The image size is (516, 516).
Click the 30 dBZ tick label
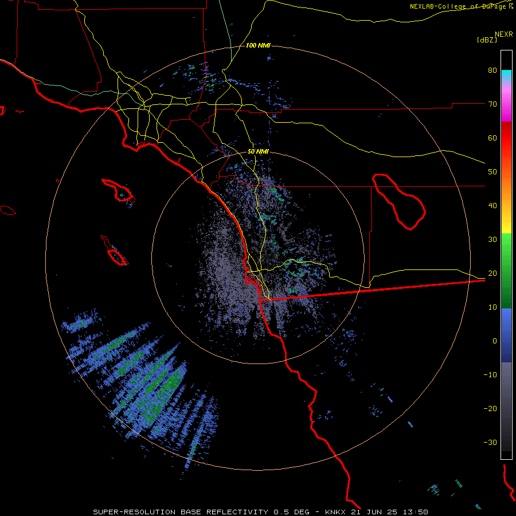coord(492,240)
